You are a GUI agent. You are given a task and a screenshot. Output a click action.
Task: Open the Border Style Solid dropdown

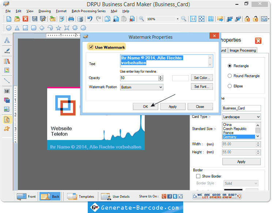pyautogui.click(x=241, y=183)
